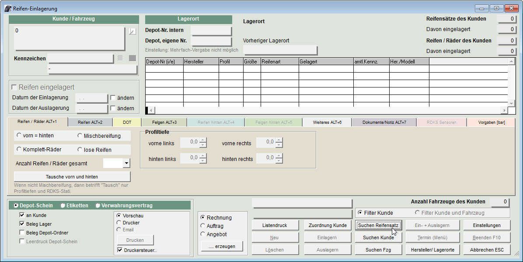Click the Drucken button
This screenshot has height=262, width=523.
pos(135,240)
